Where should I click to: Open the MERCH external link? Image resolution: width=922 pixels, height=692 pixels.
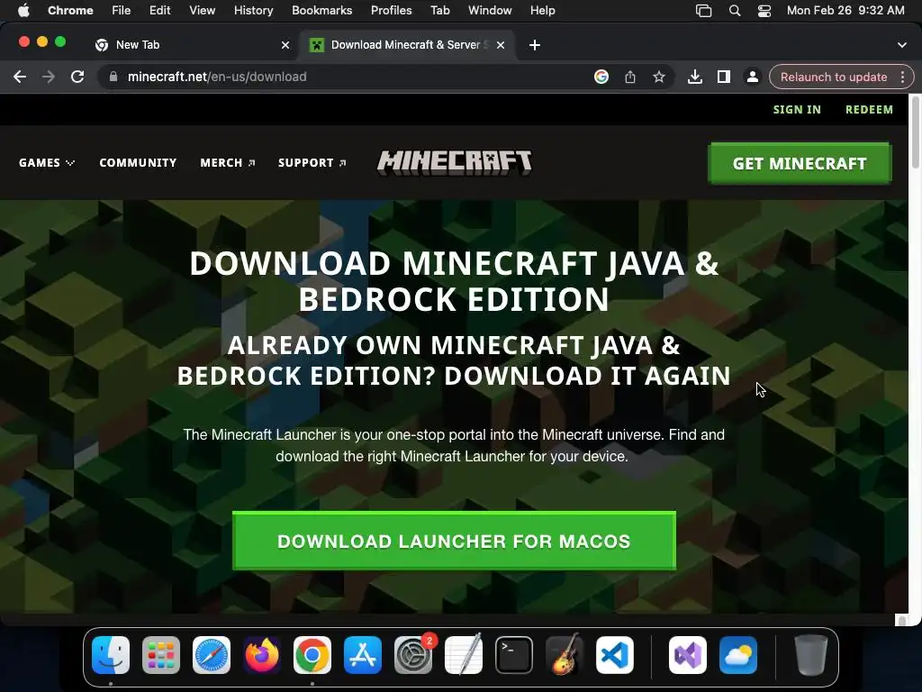point(228,162)
